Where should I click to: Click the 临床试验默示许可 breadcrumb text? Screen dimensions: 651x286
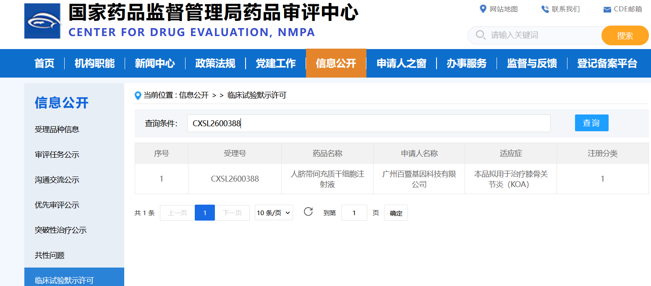257,95
